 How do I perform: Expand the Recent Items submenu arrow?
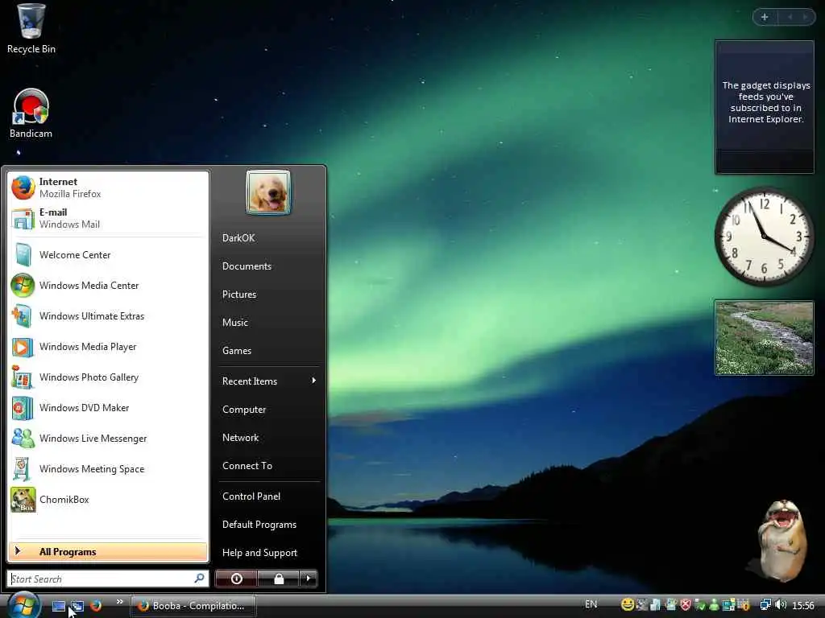tap(313, 381)
